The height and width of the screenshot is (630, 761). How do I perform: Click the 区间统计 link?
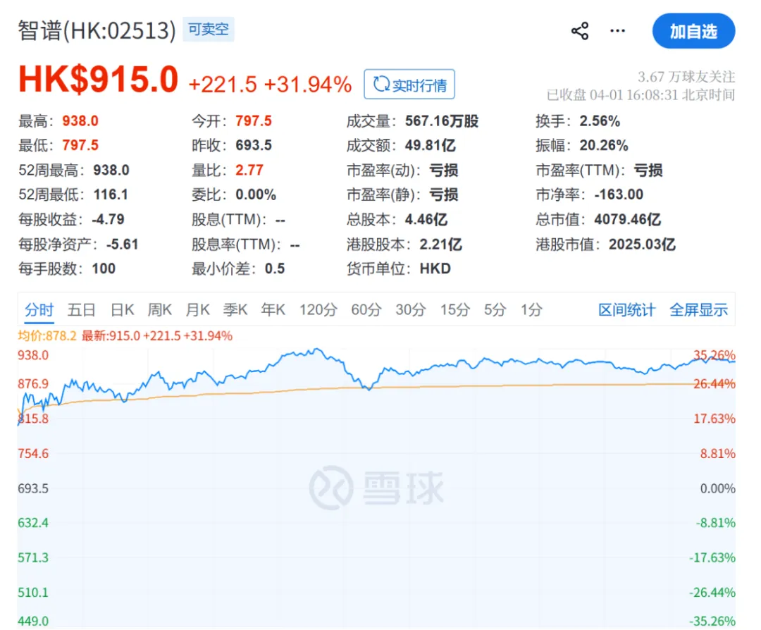click(626, 309)
